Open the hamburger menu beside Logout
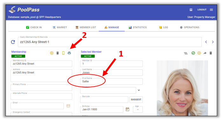Image resolution: width=222 pixels, height=120 pixels. (212, 10)
